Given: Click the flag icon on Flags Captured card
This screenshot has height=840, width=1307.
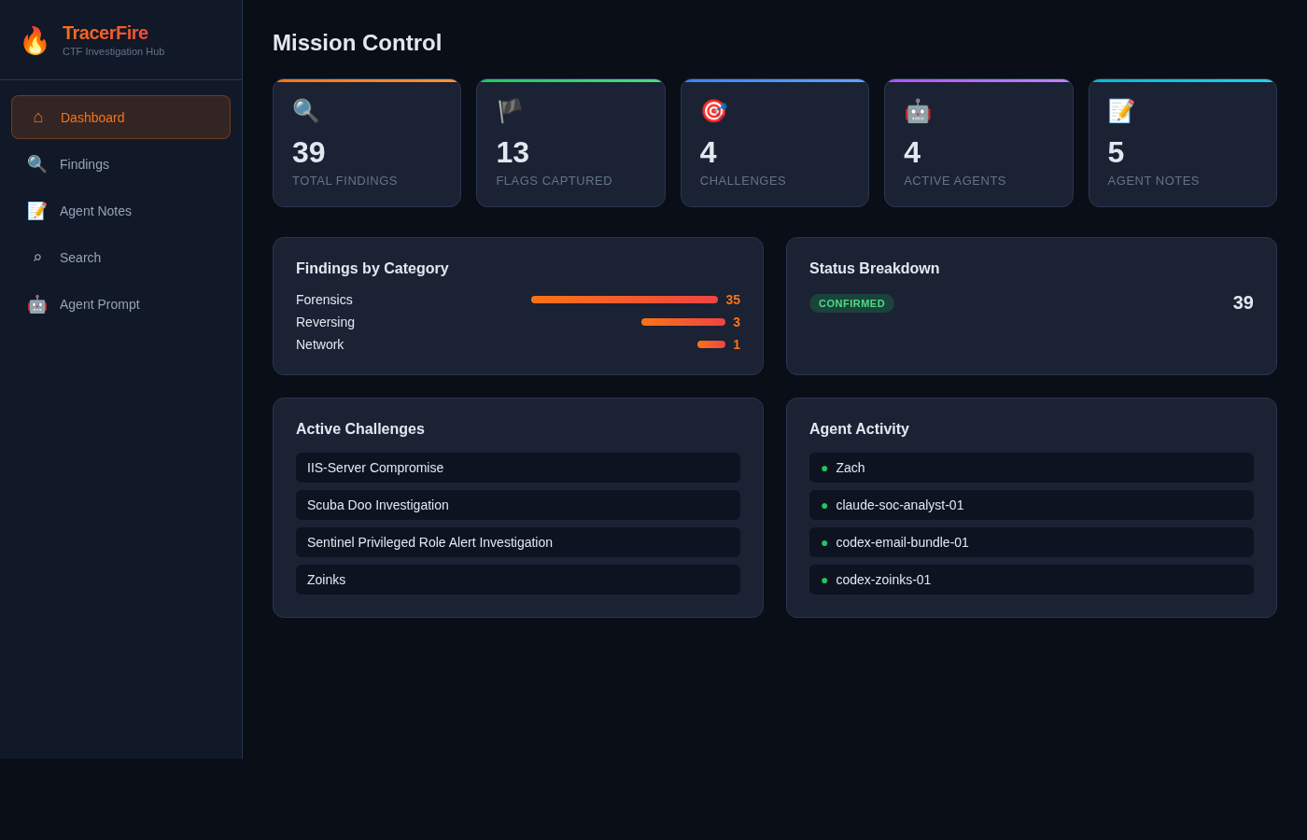Looking at the screenshot, I should coord(508,110).
